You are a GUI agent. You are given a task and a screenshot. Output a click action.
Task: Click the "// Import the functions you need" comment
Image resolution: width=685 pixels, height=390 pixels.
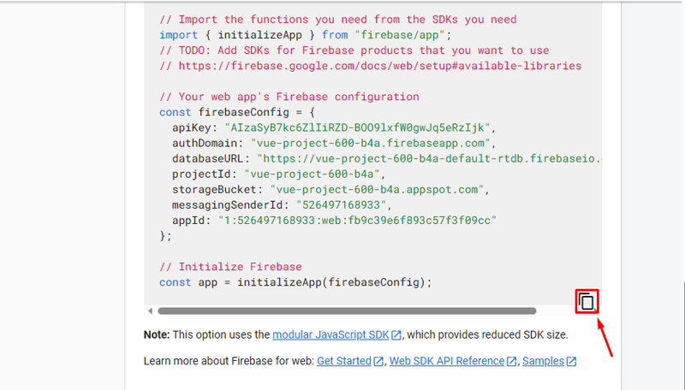(x=337, y=19)
